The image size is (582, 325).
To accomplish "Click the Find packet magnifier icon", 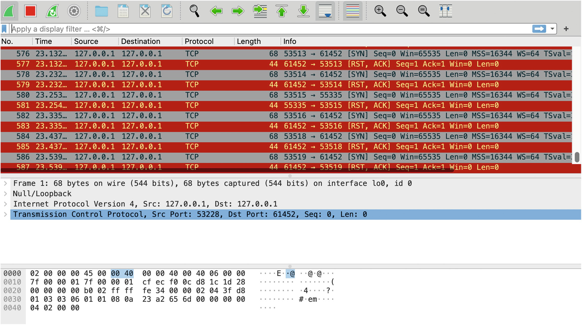I will (x=194, y=11).
